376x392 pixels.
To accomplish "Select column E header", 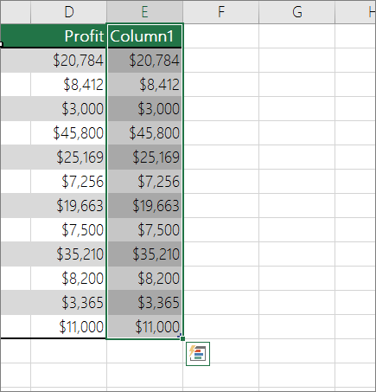I will [144, 12].
